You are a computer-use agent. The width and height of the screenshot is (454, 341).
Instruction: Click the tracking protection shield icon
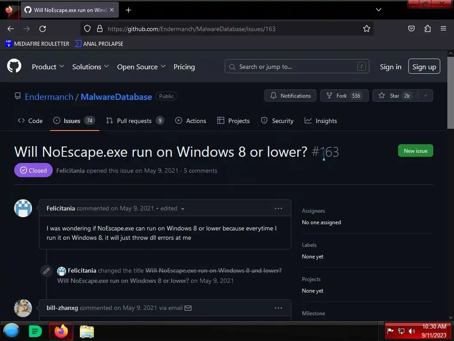click(87, 28)
